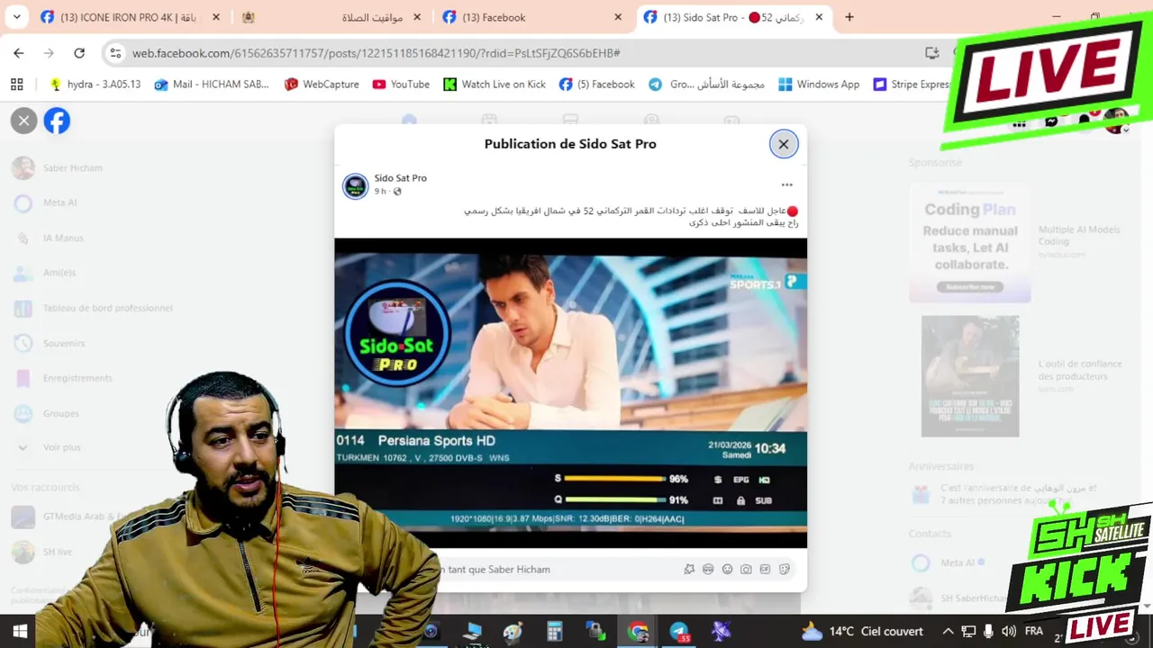Open the satellite dish app in taskbar
The height and width of the screenshot is (648, 1153).
[721, 631]
